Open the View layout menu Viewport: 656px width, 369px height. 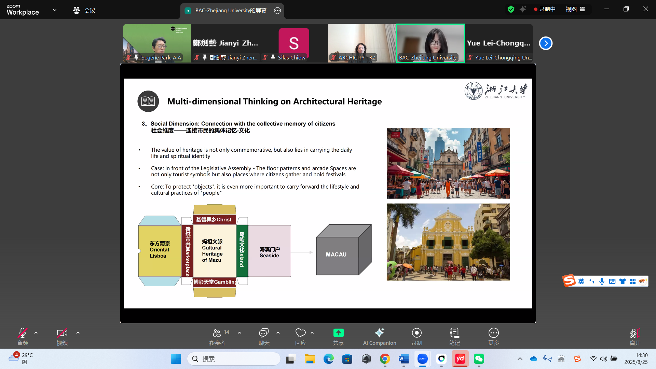point(575,9)
